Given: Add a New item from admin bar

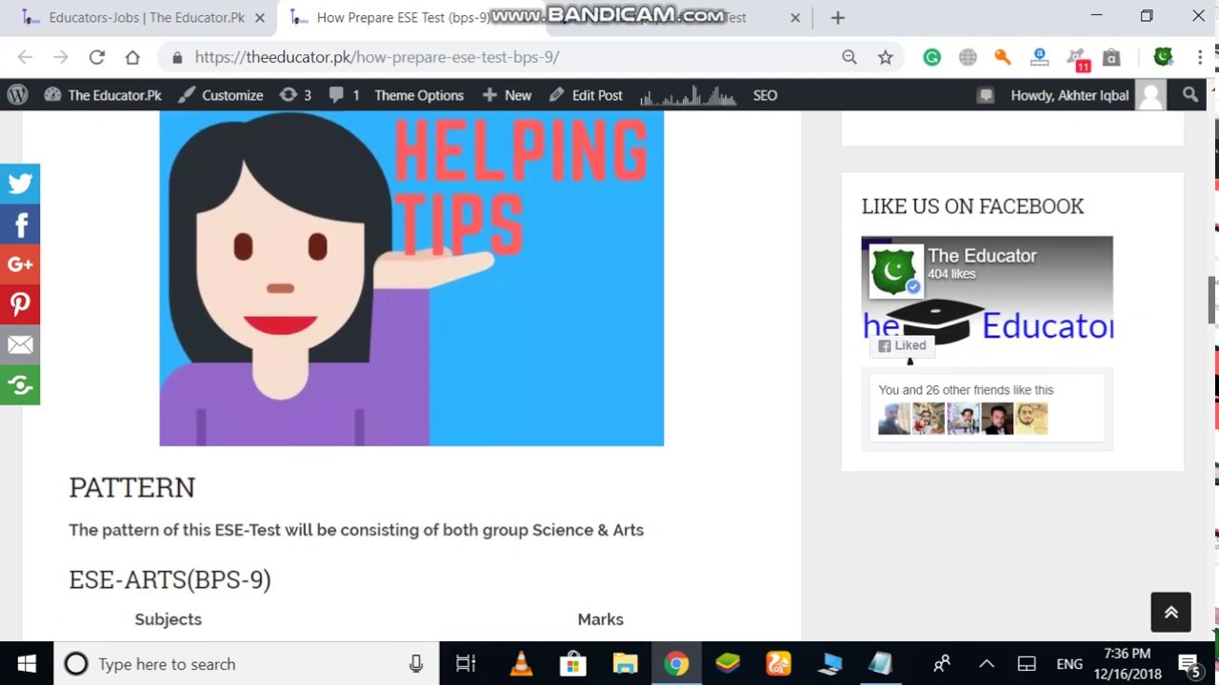Looking at the screenshot, I should (x=507, y=95).
